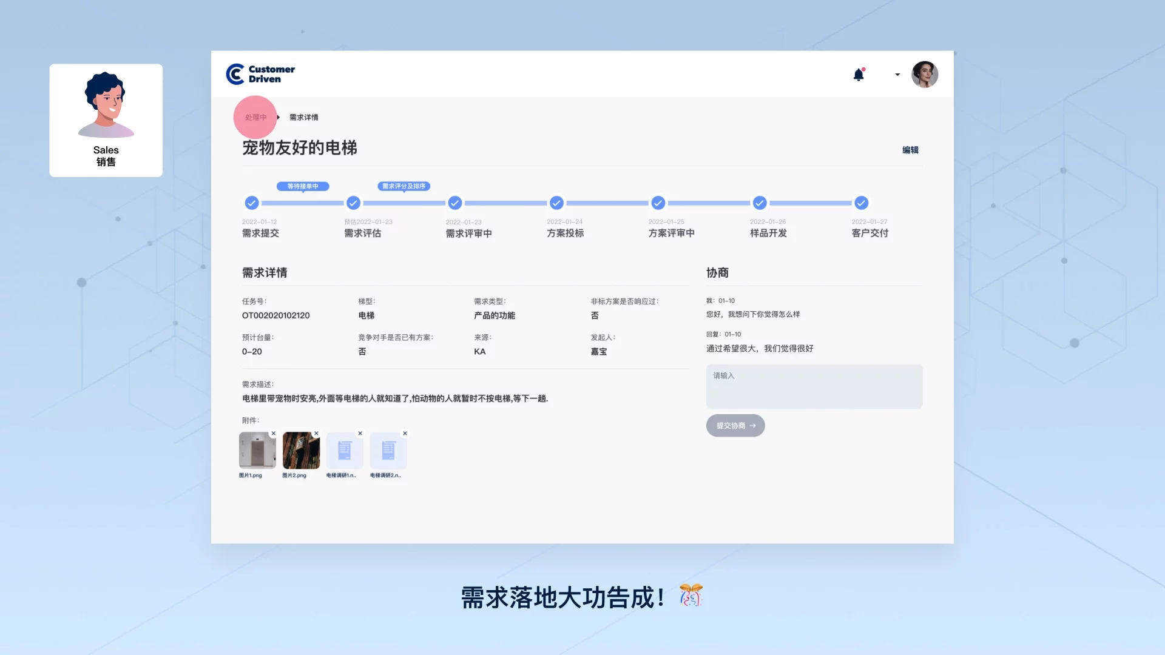Click the 编辑 button
This screenshot has height=655, width=1165.
coord(910,150)
